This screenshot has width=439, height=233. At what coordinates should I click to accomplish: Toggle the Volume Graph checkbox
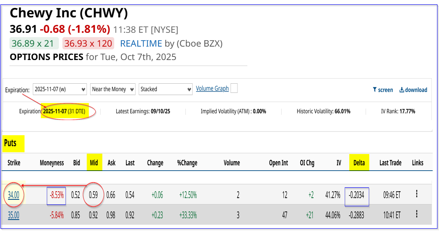234,88
